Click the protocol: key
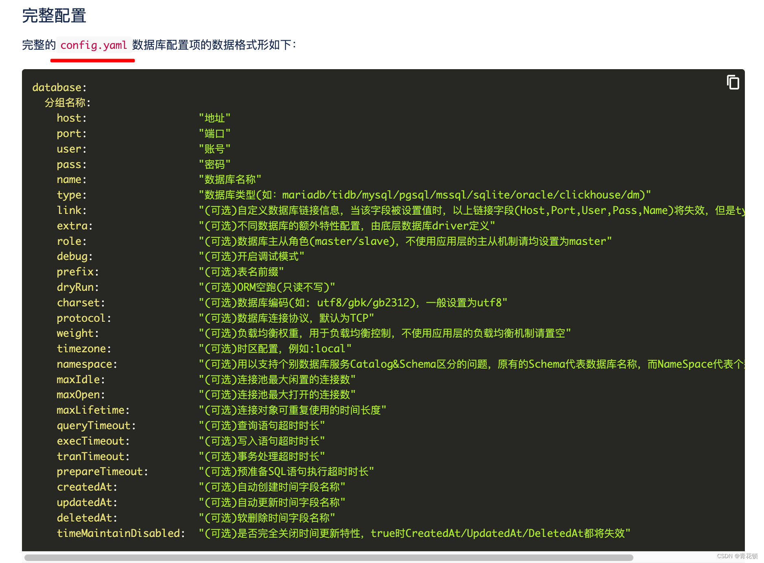 coord(84,318)
